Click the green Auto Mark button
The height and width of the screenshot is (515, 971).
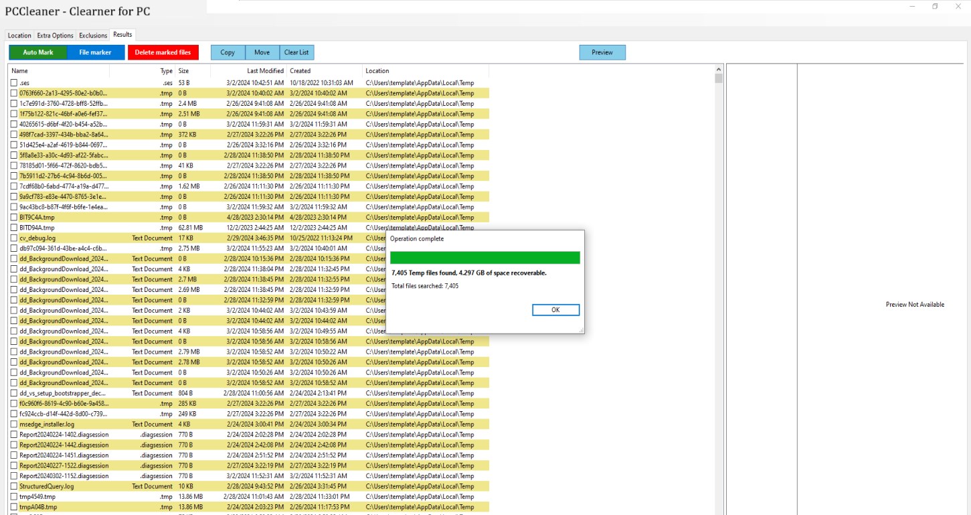point(38,52)
